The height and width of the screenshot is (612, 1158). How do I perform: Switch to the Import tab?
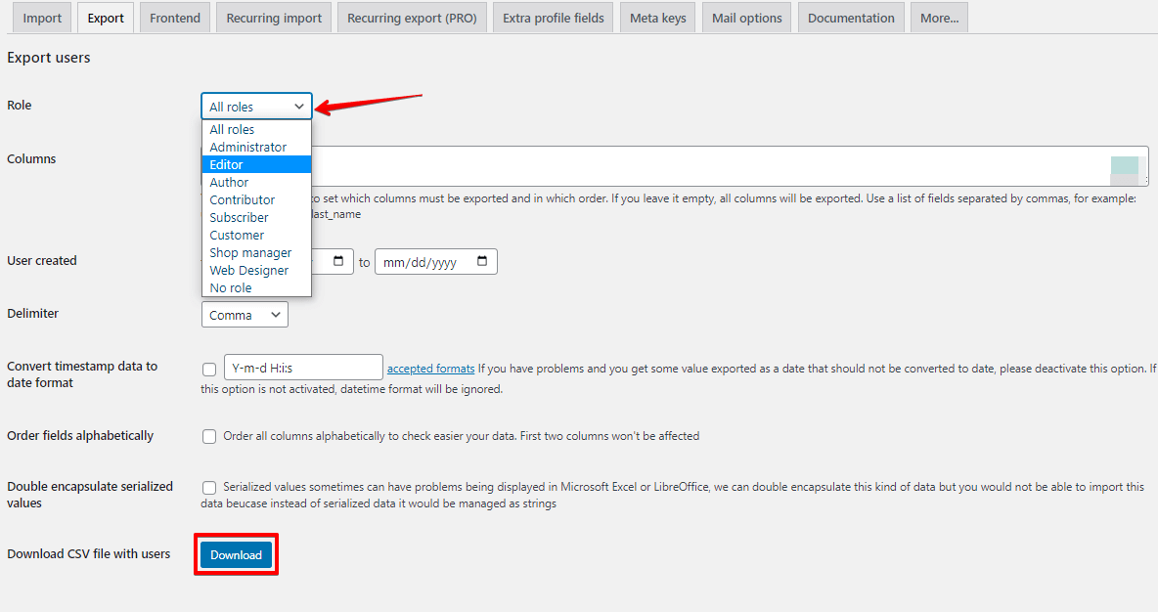(41, 17)
